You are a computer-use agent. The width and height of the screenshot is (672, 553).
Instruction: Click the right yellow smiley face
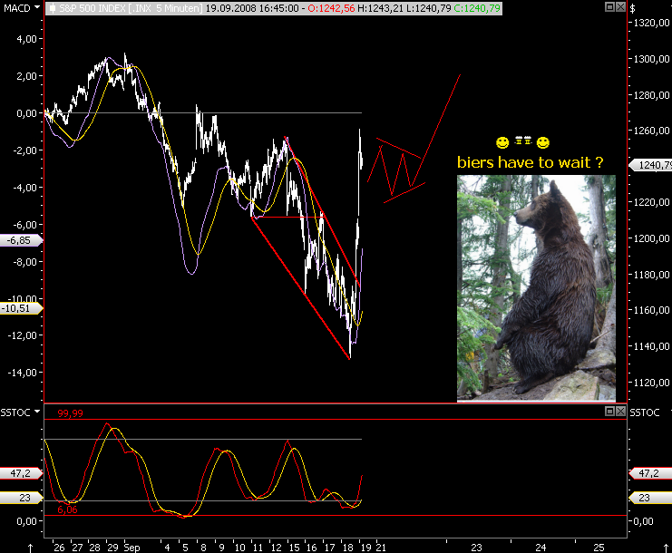(543, 142)
